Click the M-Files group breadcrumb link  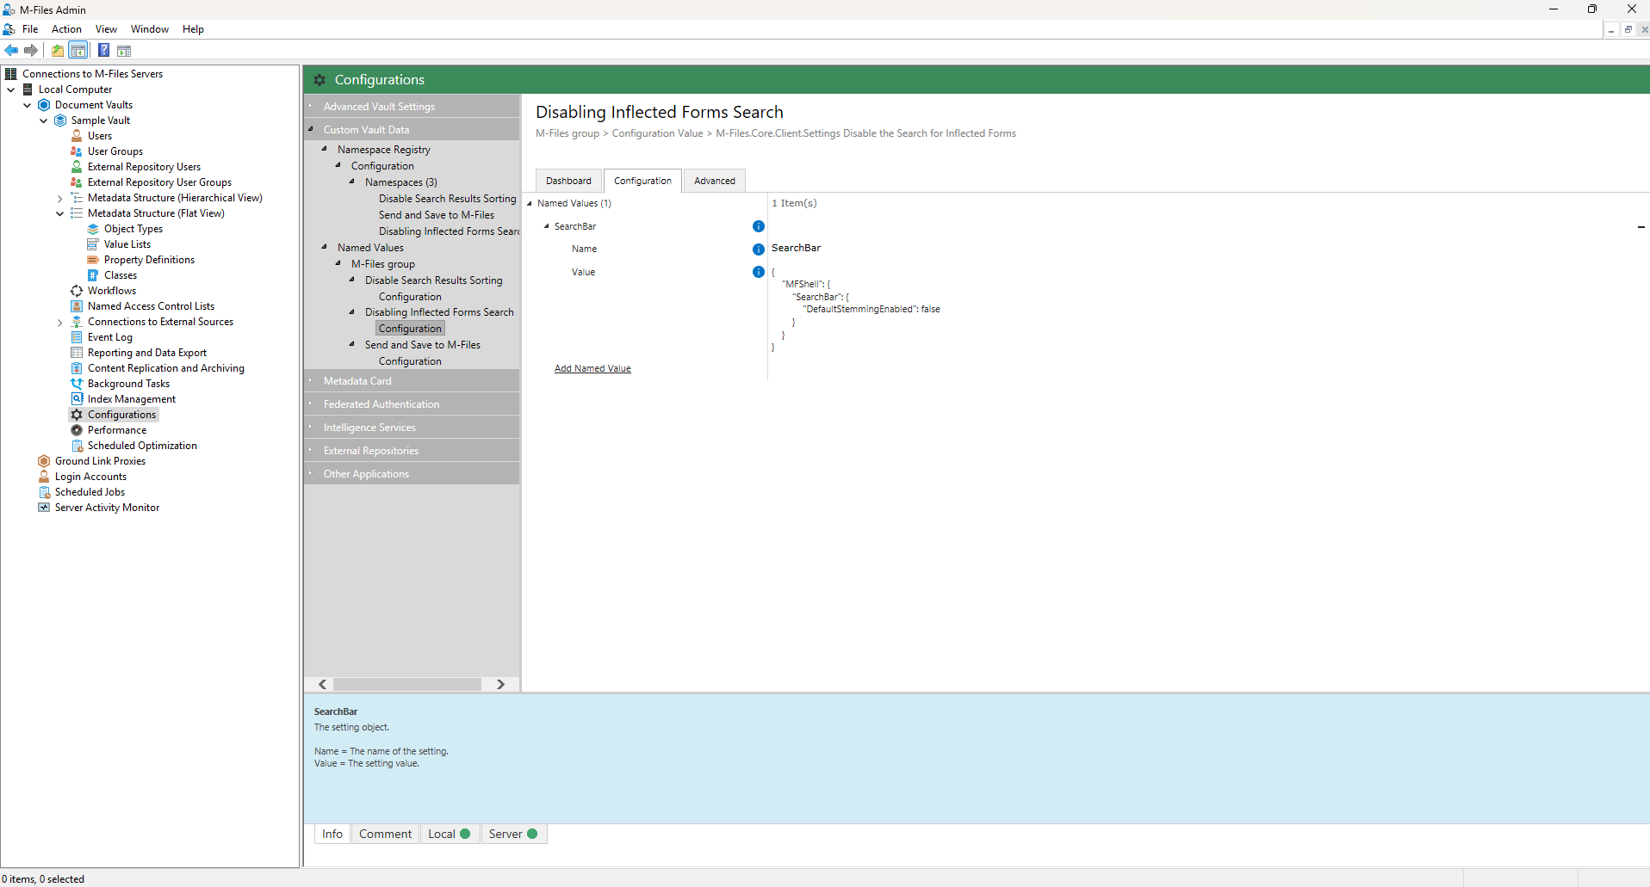(x=568, y=133)
